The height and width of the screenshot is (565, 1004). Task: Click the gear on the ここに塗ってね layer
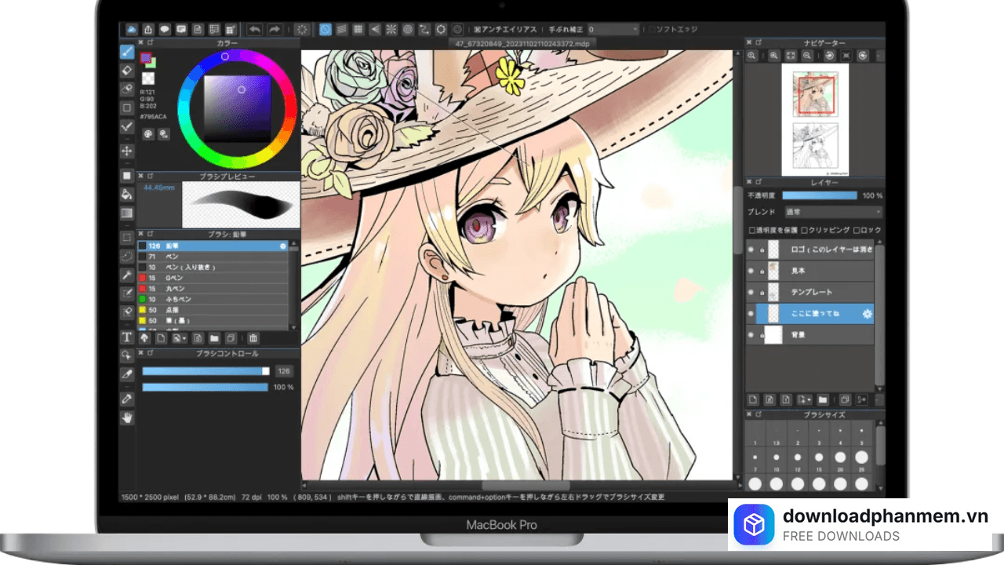point(867,313)
